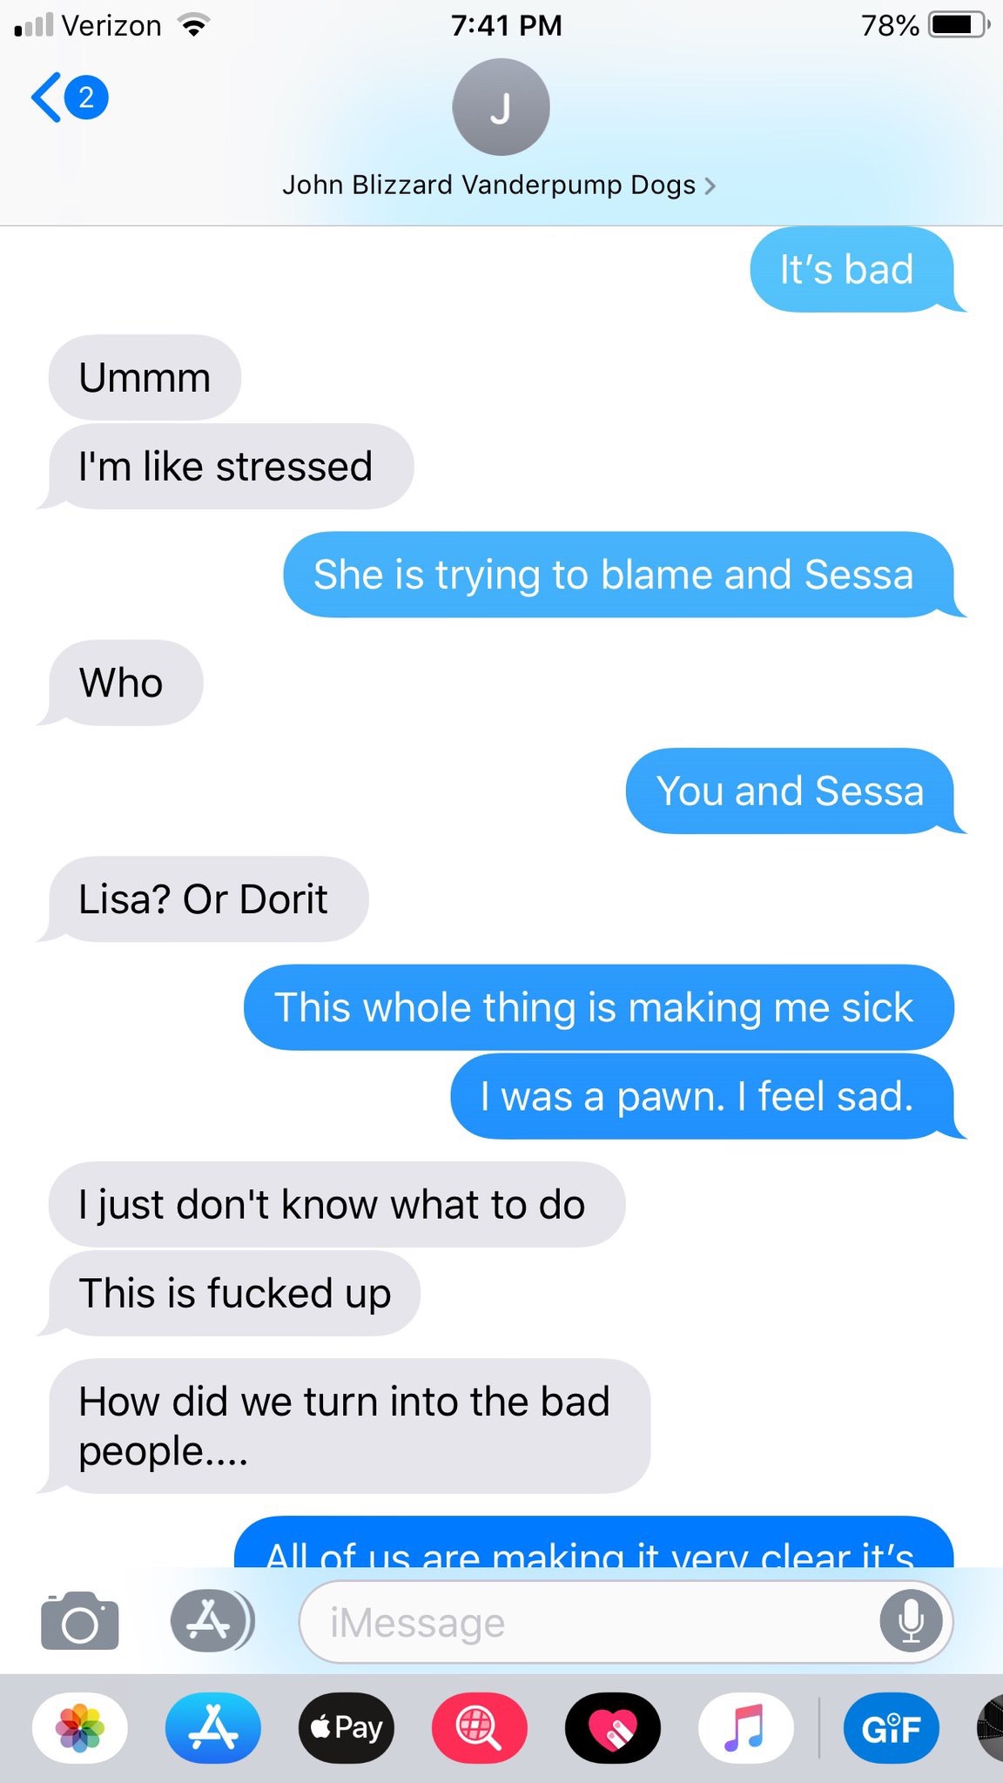Open the GIF search app

tap(892, 1728)
